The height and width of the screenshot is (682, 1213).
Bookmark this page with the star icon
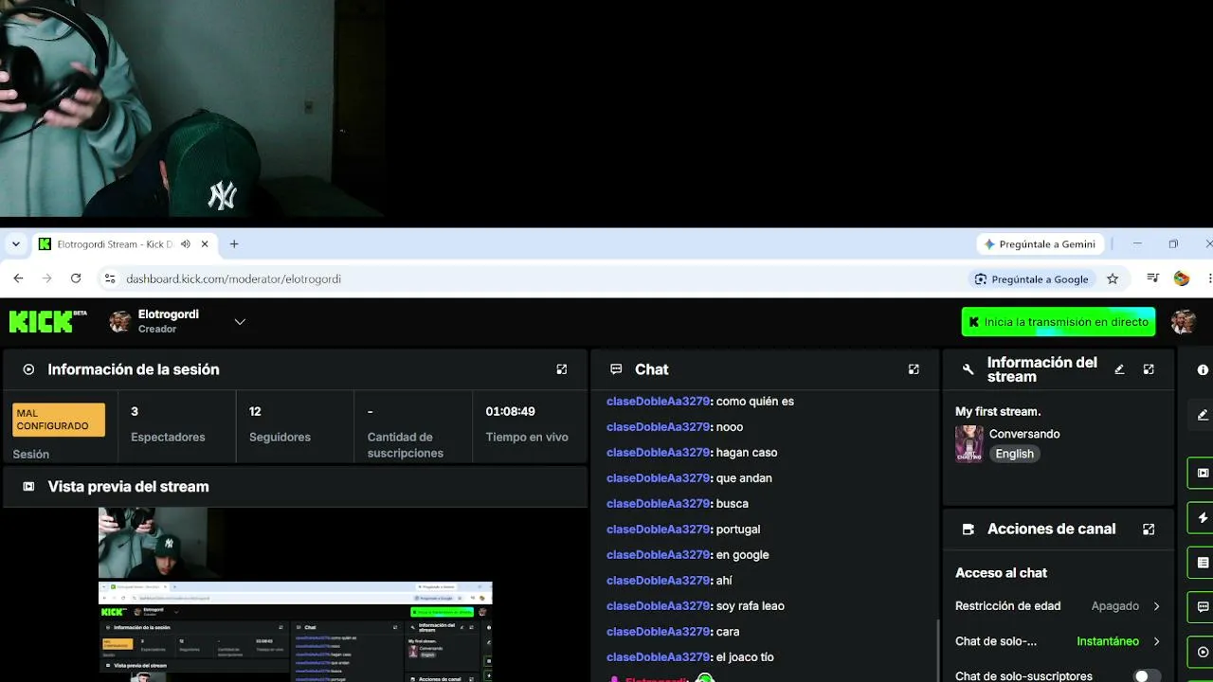pyautogui.click(x=1113, y=278)
